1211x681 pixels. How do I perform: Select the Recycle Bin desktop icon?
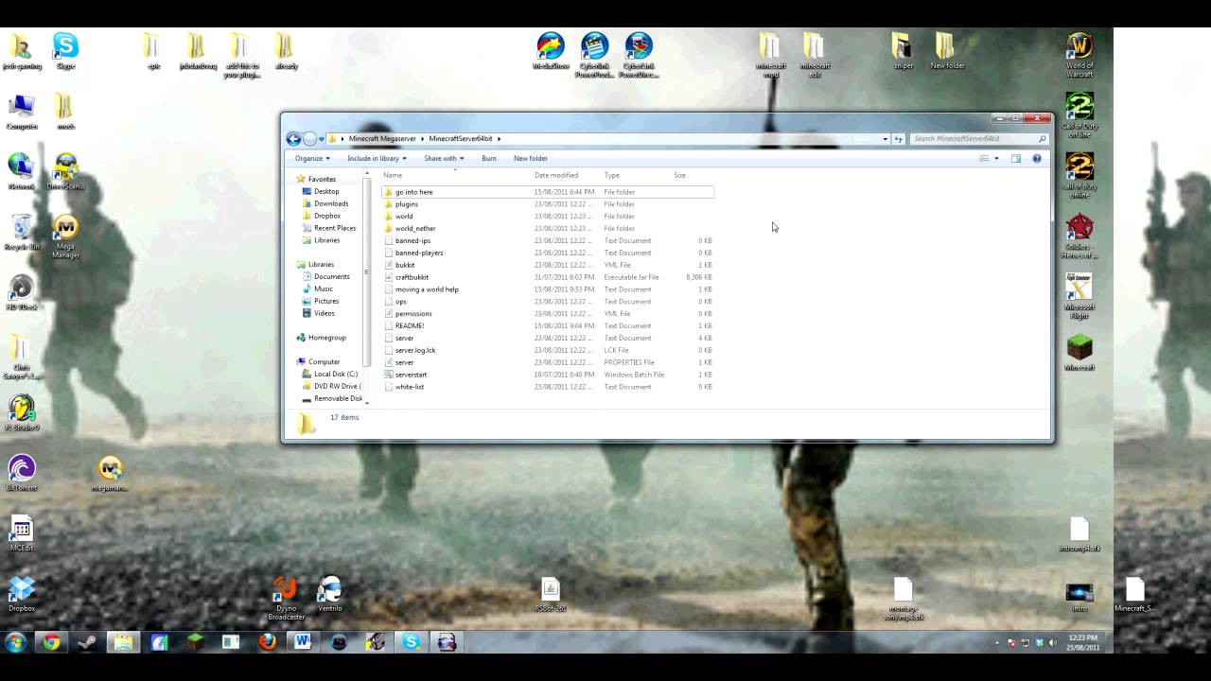click(x=22, y=233)
